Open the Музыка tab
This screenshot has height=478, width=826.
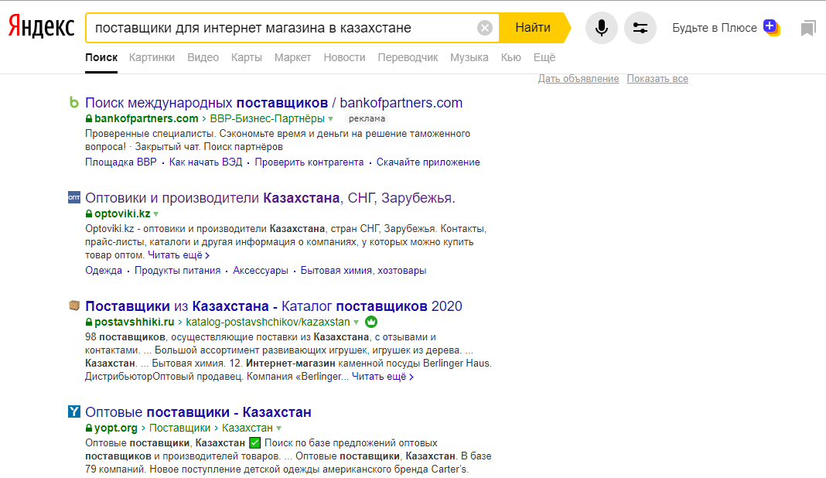(469, 57)
